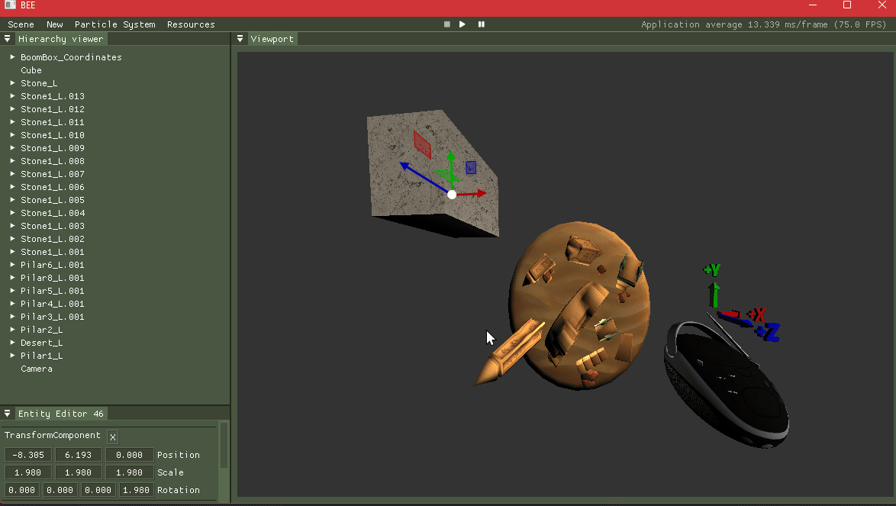This screenshot has width=896, height=506.
Task: Expand the Pilar6_L.001 tree node
Action: pos(12,265)
